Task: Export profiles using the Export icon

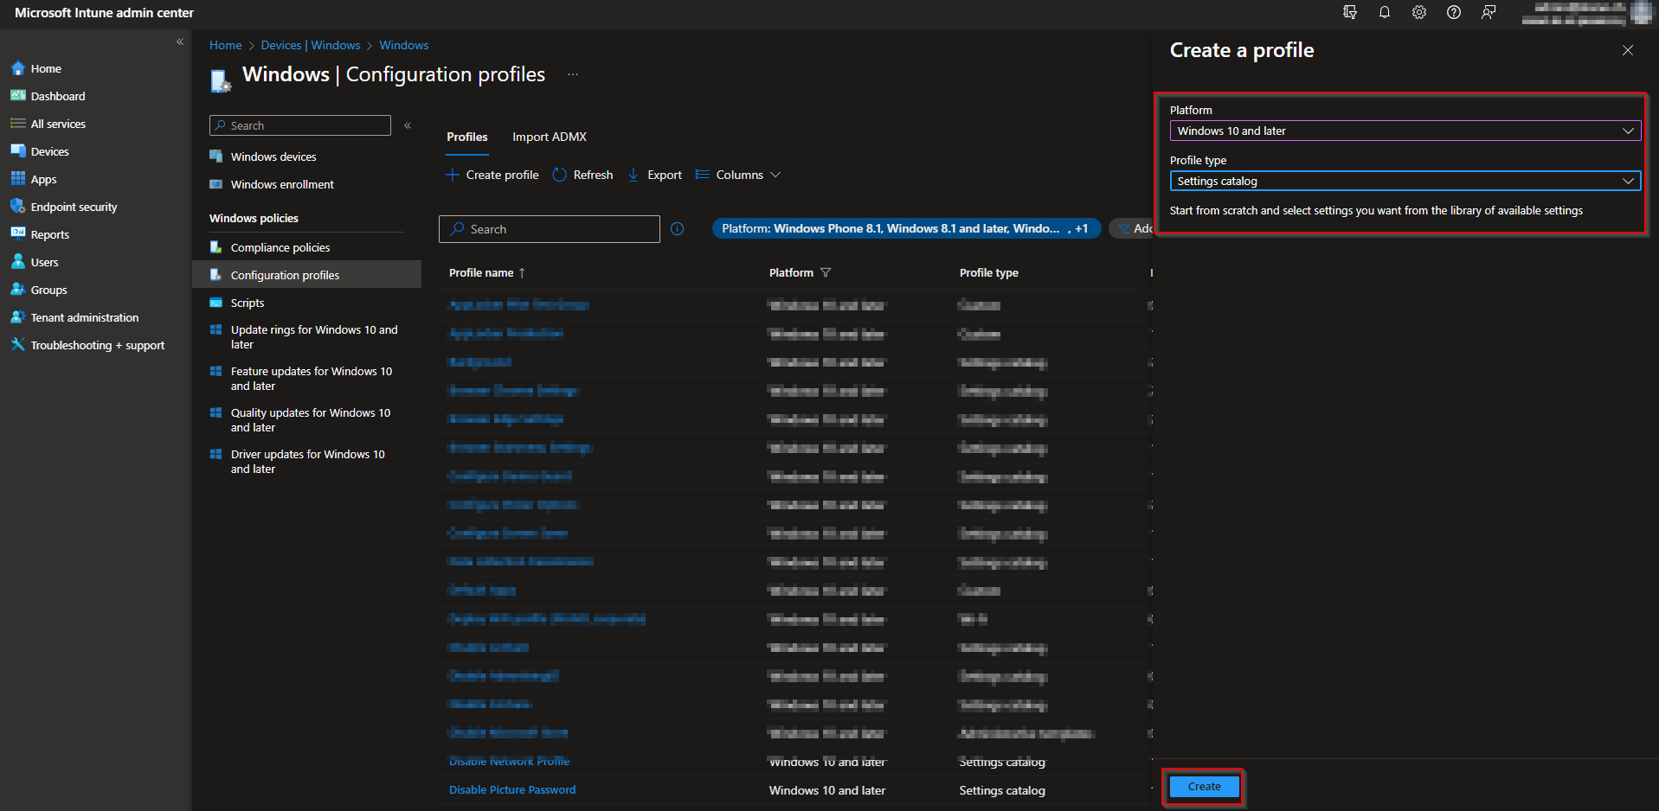Action: [633, 174]
